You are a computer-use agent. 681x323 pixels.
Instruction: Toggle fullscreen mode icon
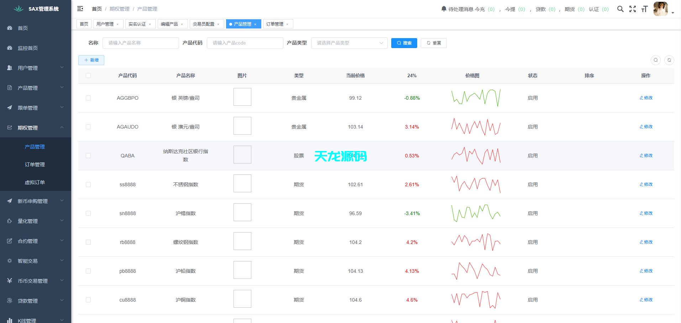coord(633,9)
